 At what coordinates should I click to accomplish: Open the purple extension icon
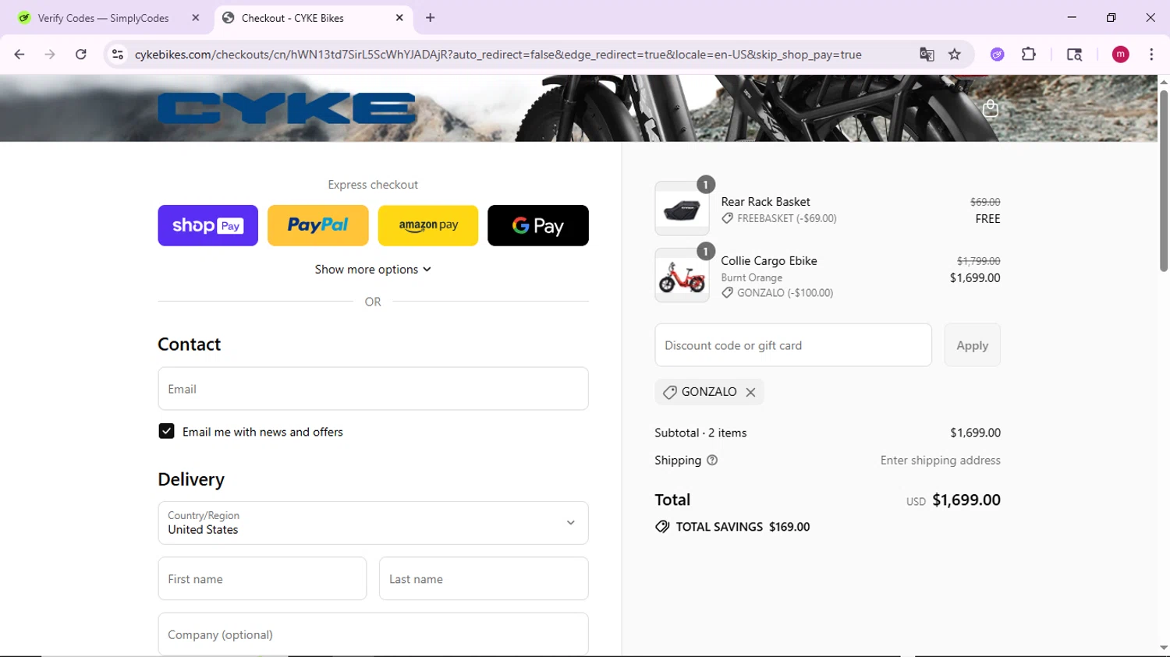(997, 55)
